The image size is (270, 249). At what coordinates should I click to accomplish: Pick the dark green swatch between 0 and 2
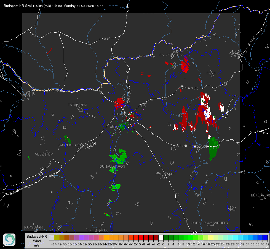(x=166, y=238)
